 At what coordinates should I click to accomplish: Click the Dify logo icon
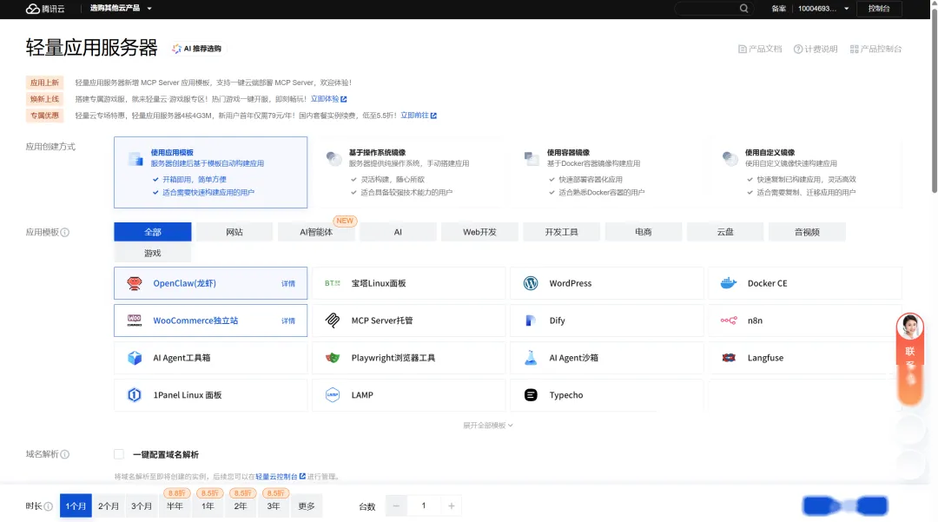point(531,320)
